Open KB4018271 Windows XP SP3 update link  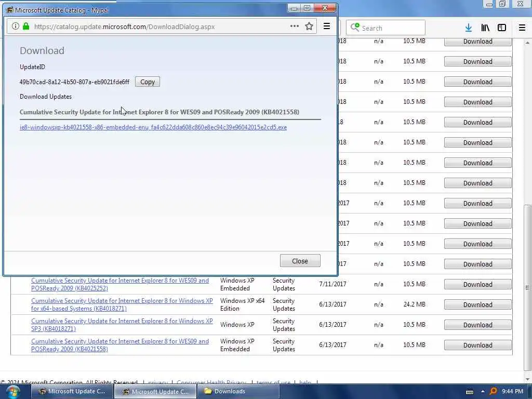pos(122,325)
